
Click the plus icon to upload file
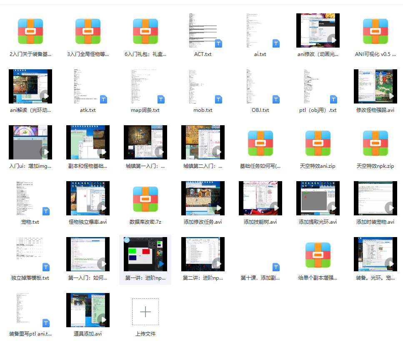(x=145, y=311)
